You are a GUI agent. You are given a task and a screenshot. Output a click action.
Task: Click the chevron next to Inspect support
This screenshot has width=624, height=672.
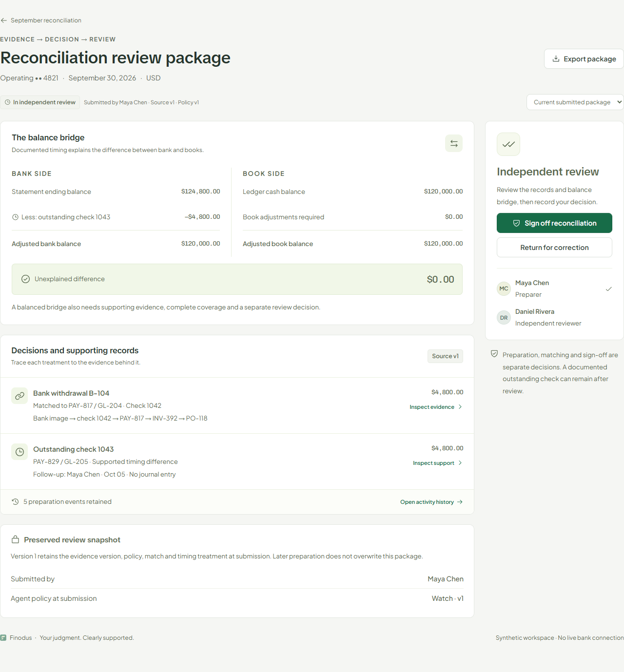[460, 463]
